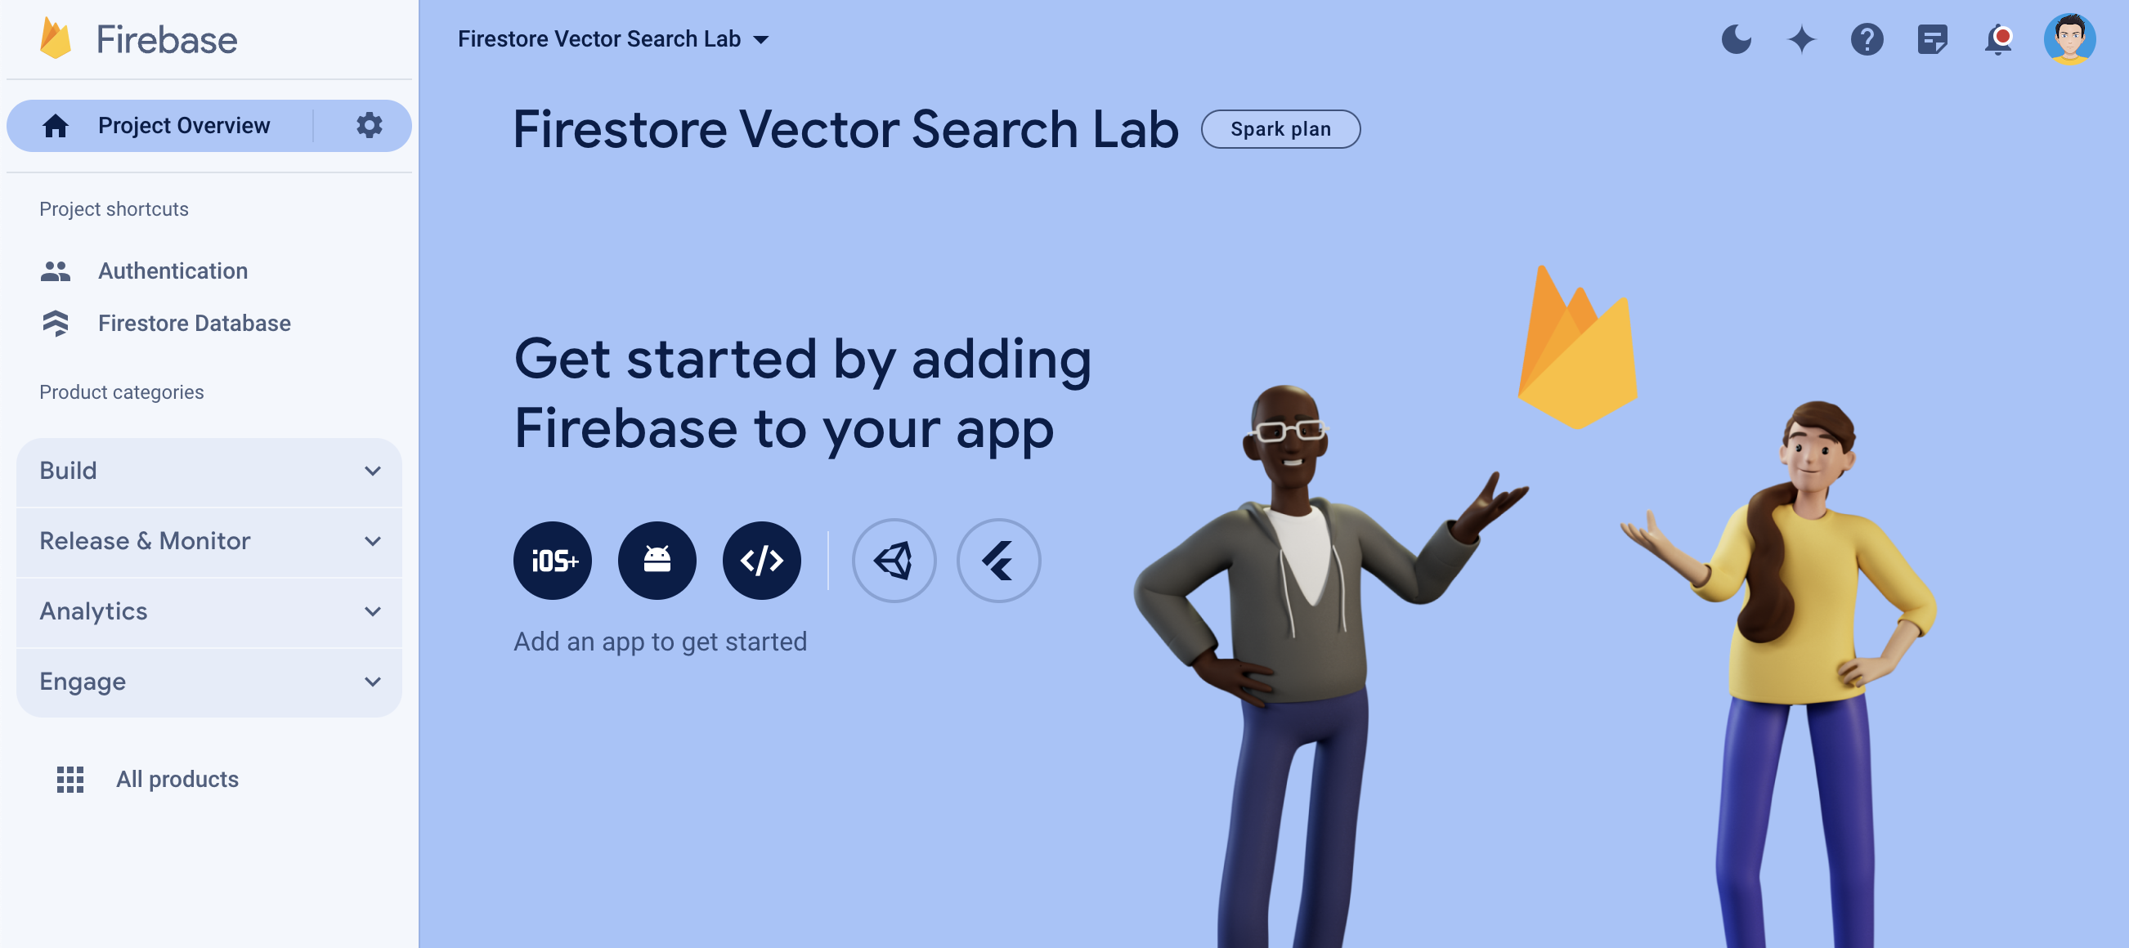Expand the Release & Monitor section
This screenshot has height=948, width=2129.
pos(209,540)
